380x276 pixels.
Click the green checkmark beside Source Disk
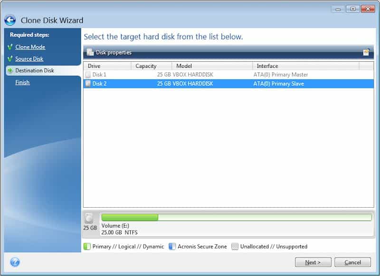pos(10,58)
